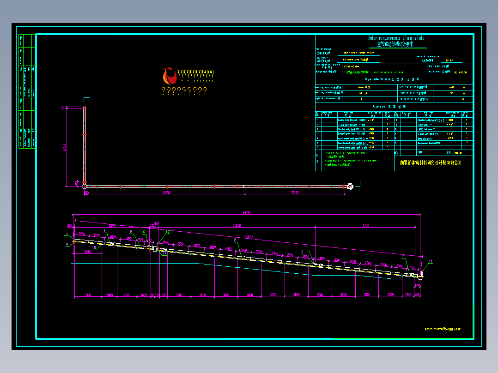Select green part balloon number 11
Viewport: 498px width, 373px height.
(x=431, y=262)
